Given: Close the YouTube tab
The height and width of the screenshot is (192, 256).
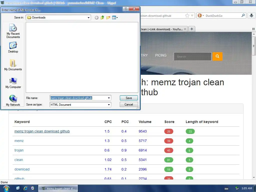Looking at the screenshot, I should tap(185, 29).
